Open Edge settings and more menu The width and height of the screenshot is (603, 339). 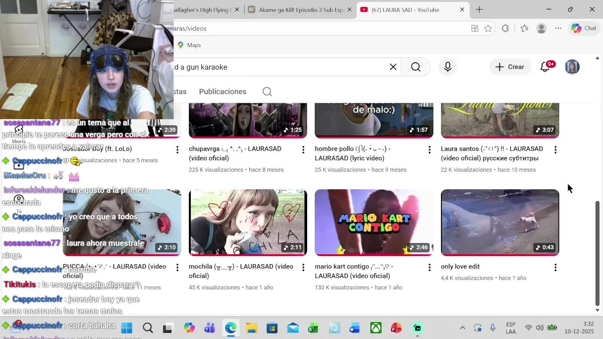558,28
